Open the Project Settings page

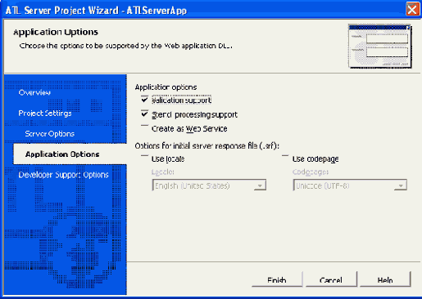tap(45, 114)
